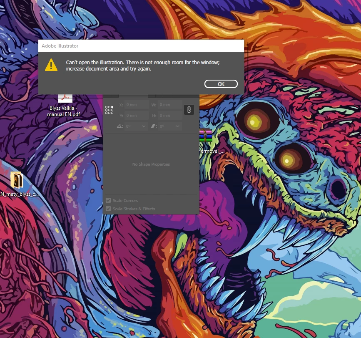The height and width of the screenshot is (338, 361).
Task: Click the X position field in Transform panel
Action: click(137, 104)
